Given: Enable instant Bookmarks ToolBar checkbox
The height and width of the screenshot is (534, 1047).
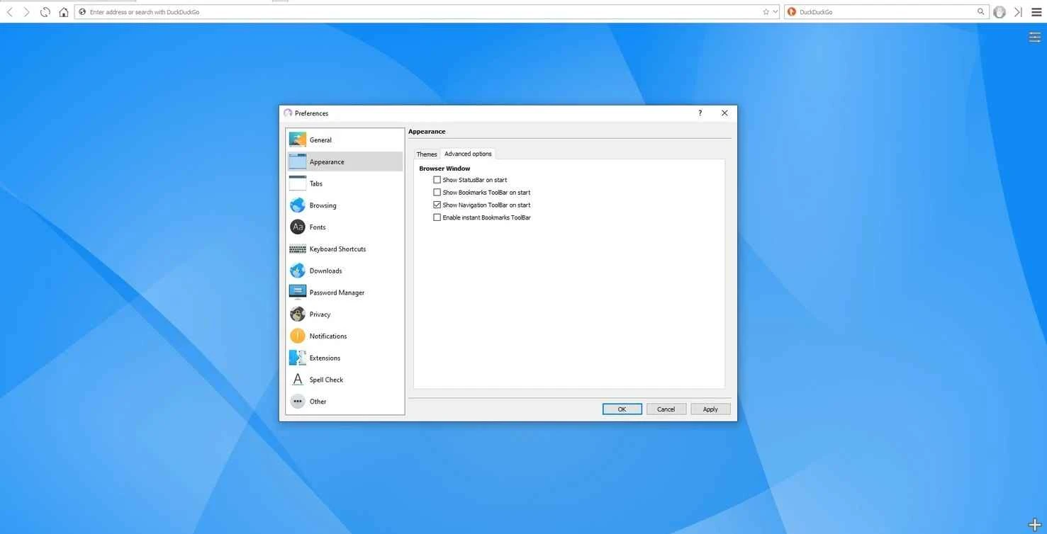Looking at the screenshot, I should coord(437,217).
